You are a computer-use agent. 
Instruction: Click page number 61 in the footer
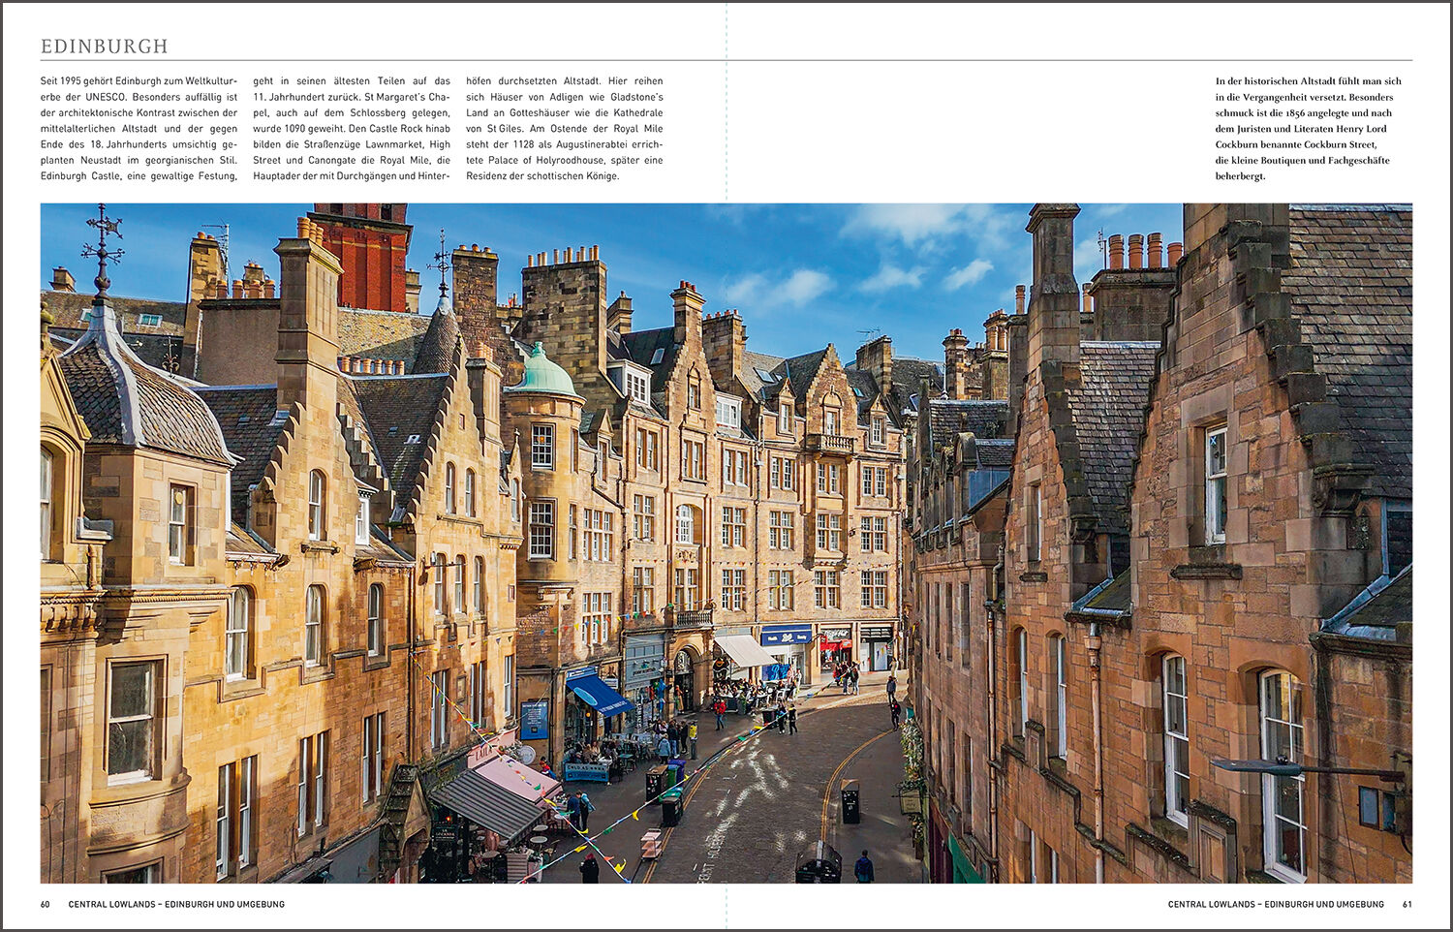(1407, 904)
